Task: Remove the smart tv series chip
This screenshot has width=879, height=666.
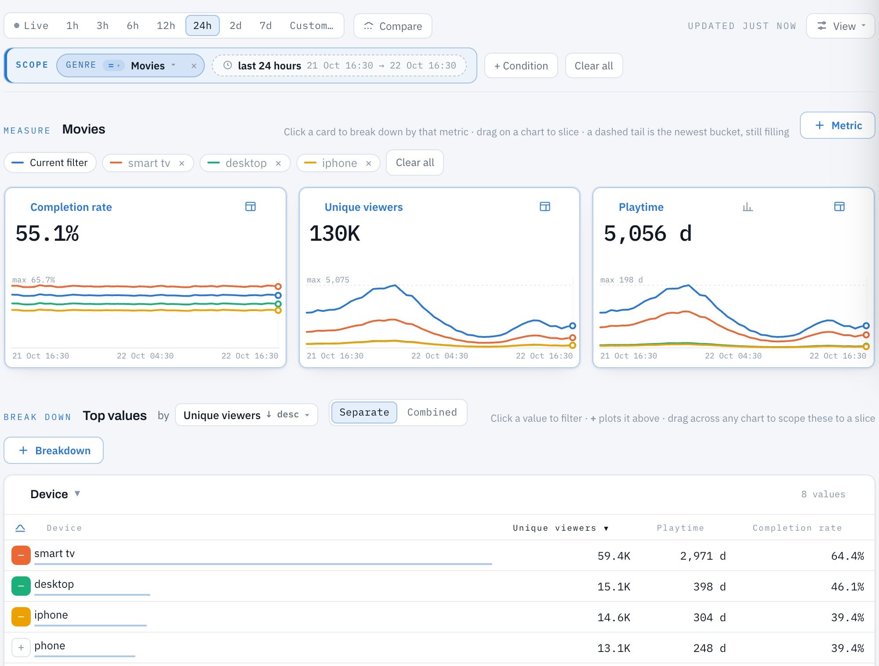Action: (182, 163)
